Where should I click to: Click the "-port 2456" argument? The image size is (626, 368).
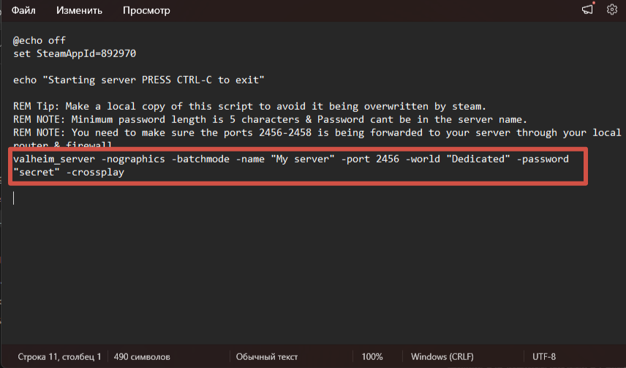(x=370, y=159)
